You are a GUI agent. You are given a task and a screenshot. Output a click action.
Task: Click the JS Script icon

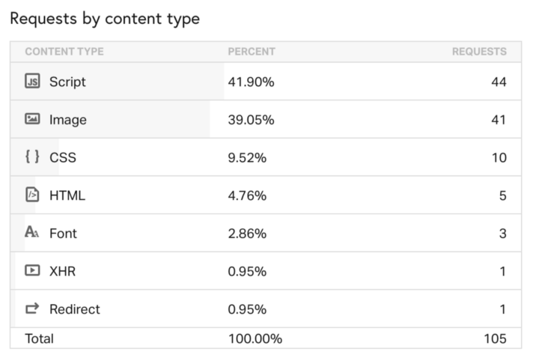[32, 82]
